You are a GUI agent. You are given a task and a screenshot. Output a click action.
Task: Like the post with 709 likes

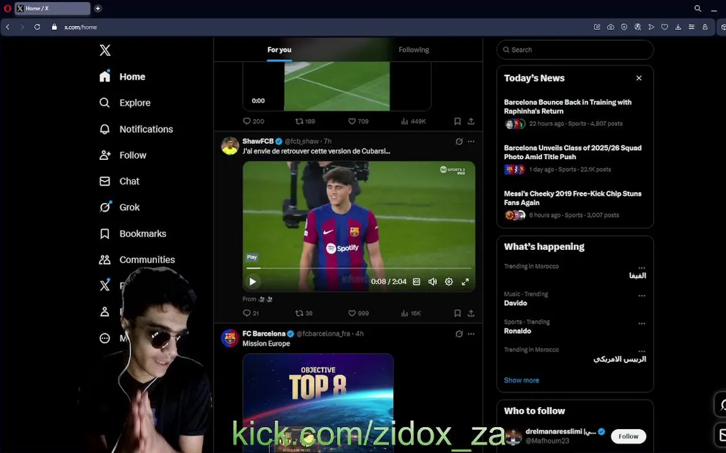tap(359, 121)
